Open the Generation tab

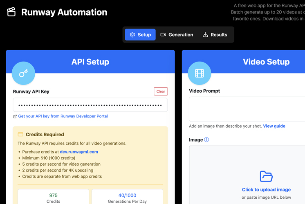[177, 35]
